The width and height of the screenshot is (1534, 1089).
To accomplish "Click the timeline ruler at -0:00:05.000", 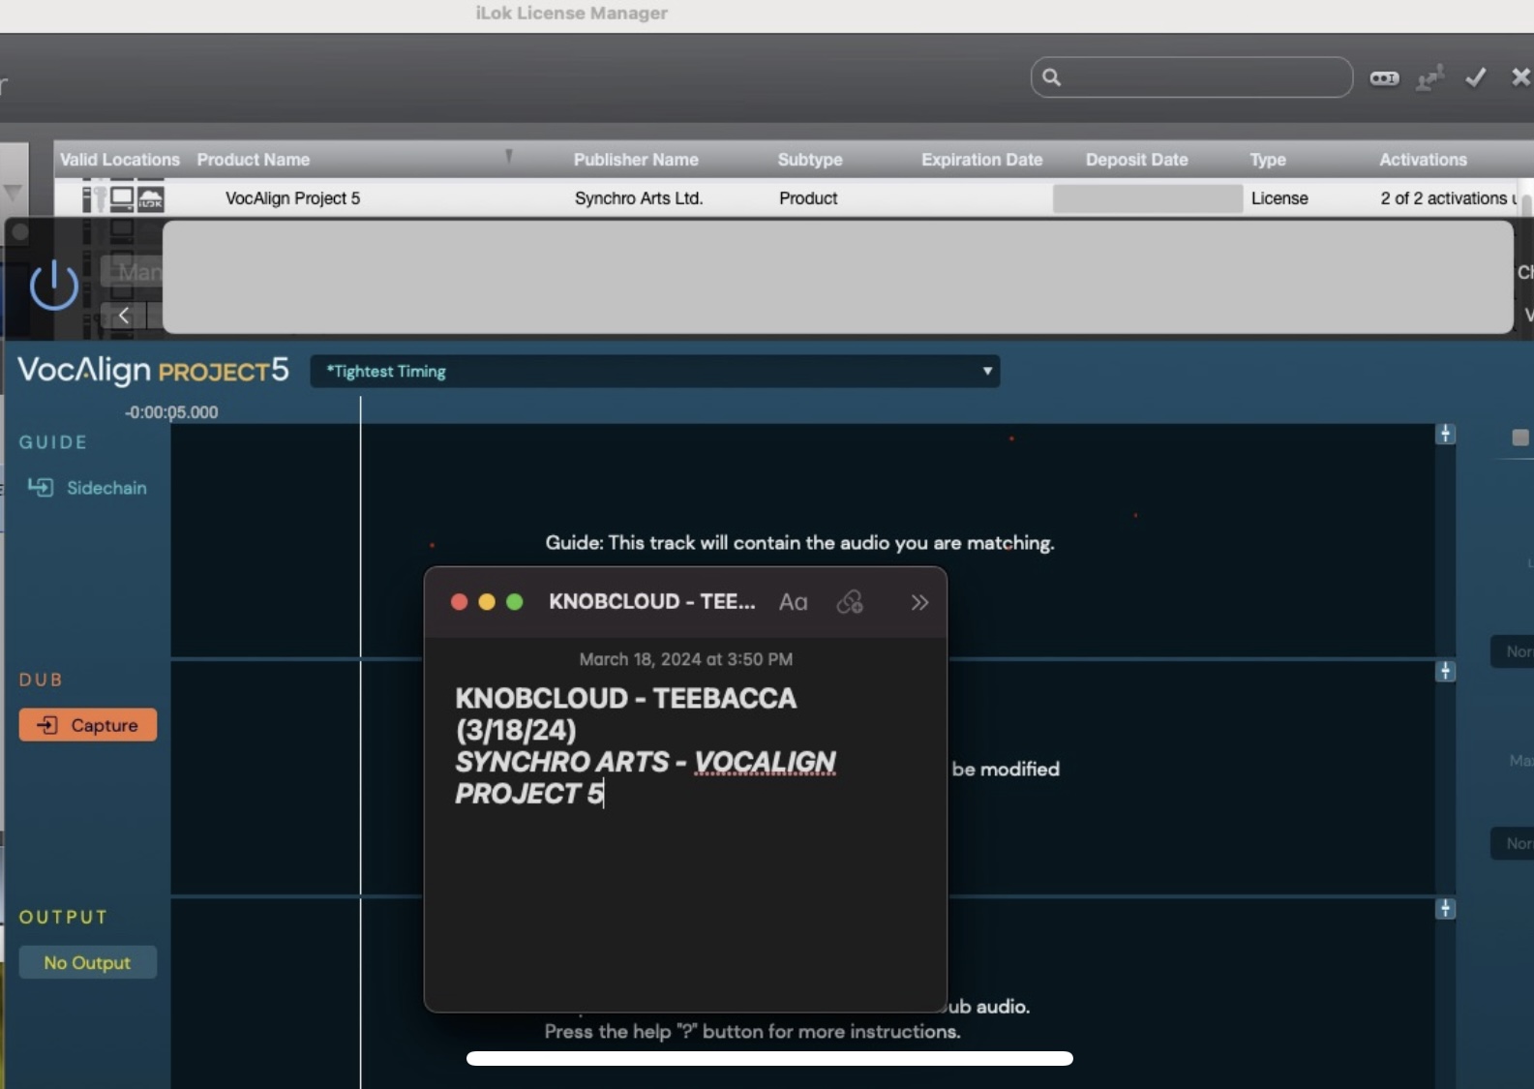I will pos(171,412).
